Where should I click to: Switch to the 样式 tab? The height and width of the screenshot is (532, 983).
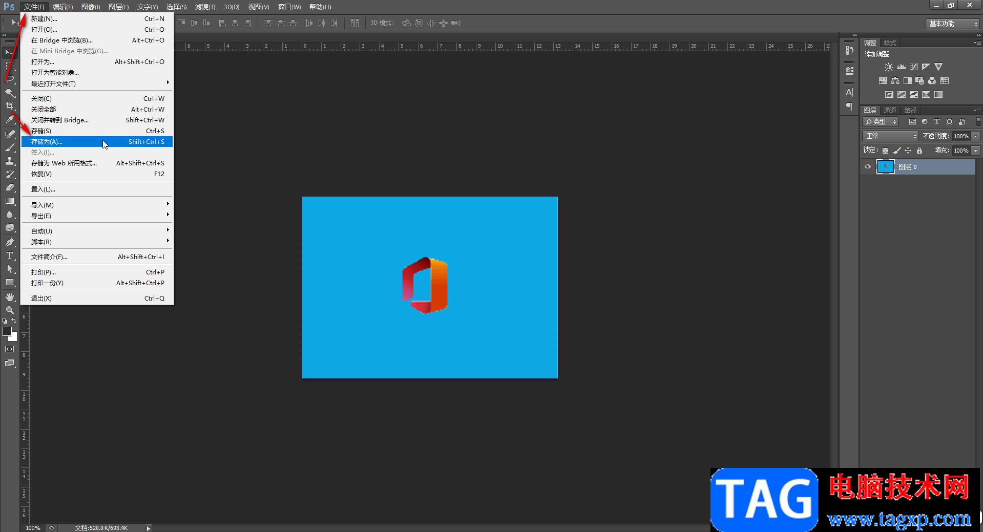click(890, 42)
